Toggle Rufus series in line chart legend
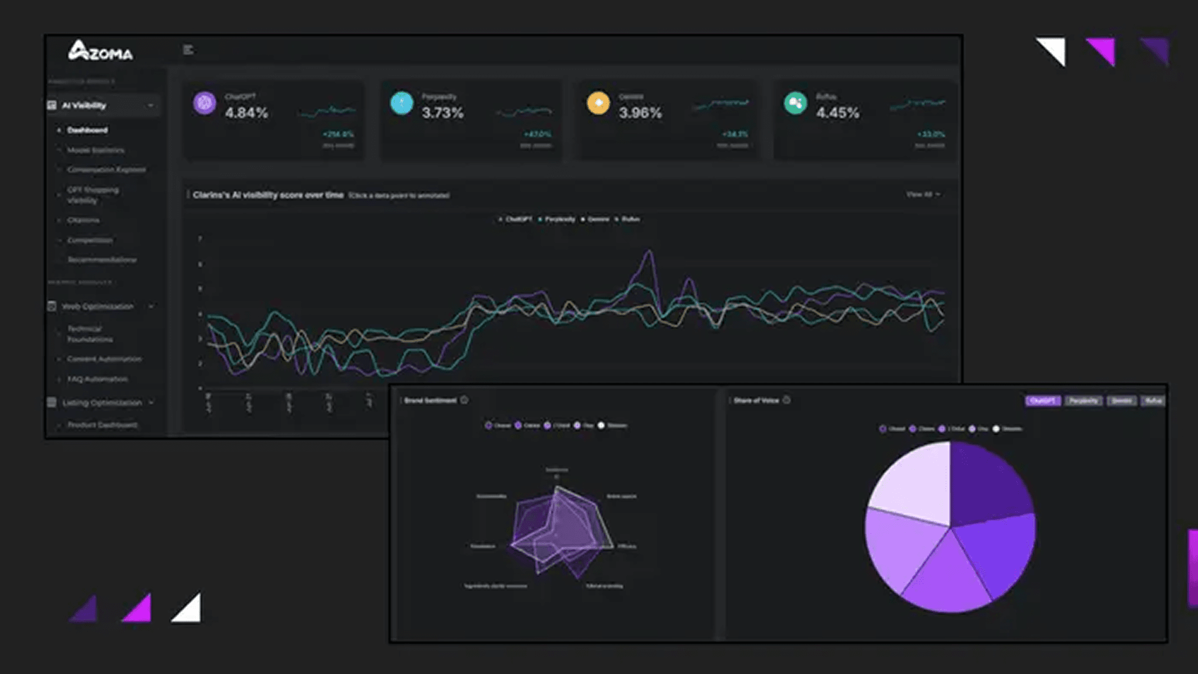Screen dimensions: 1198x674 click(x=627, y=219)
